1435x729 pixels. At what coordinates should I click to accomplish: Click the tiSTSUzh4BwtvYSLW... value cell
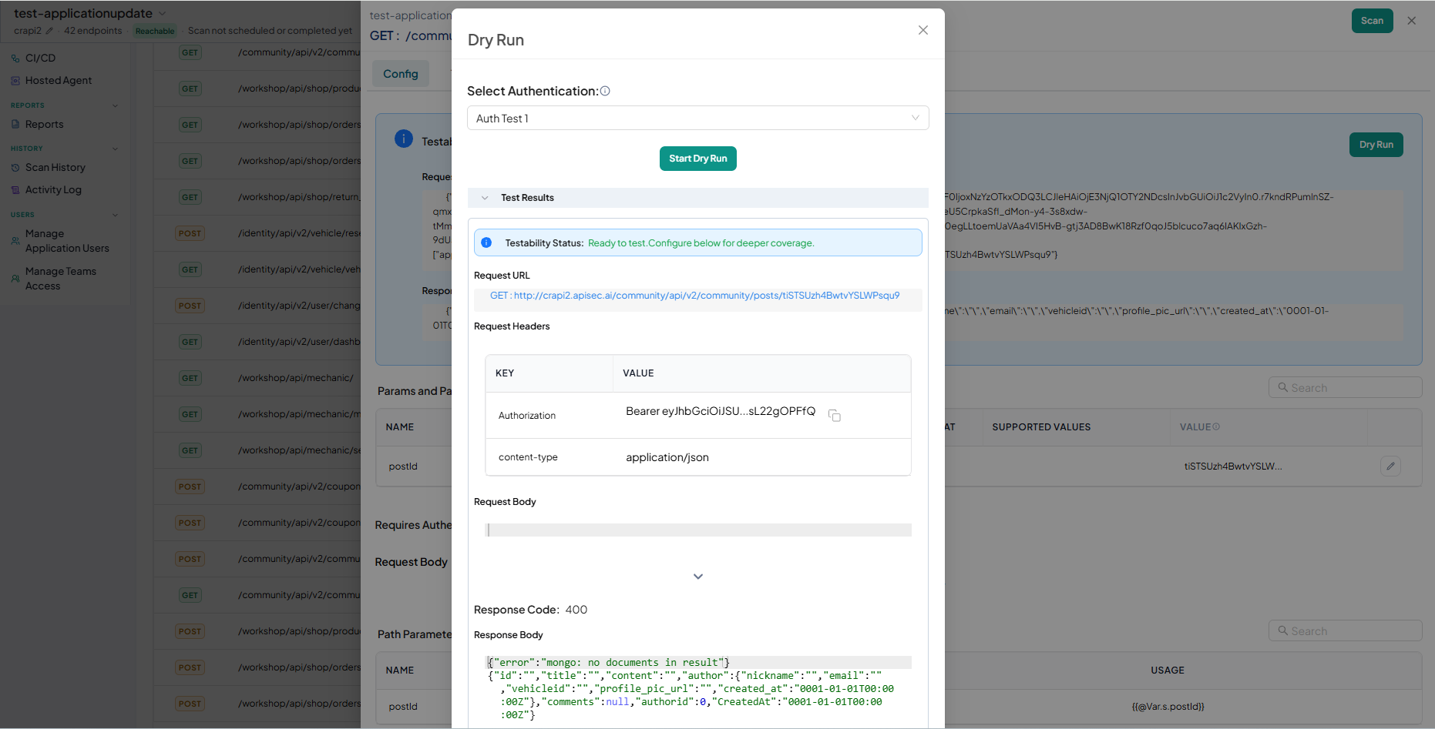coord(1233,466)
